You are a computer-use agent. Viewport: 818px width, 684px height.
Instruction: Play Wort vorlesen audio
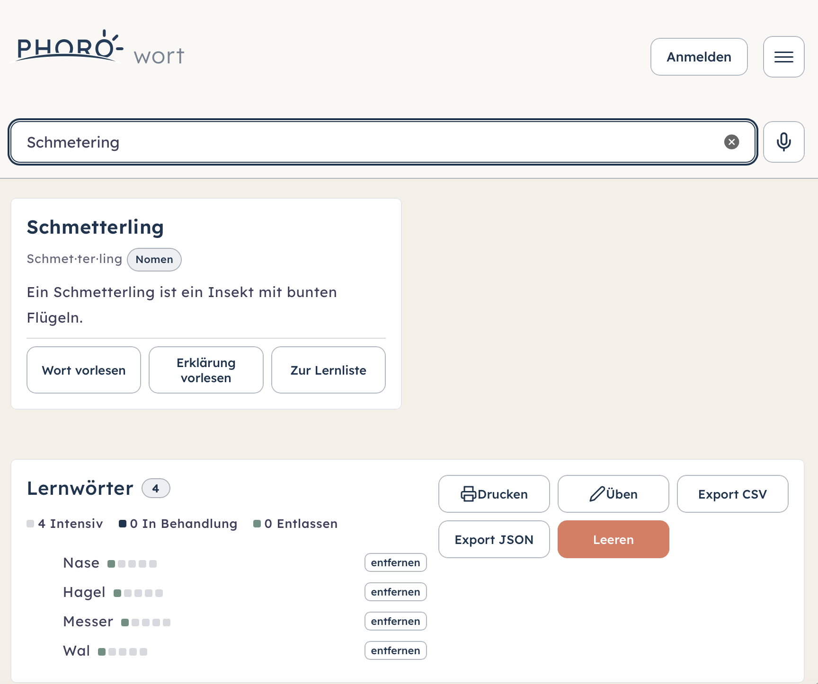click(84, 370)
